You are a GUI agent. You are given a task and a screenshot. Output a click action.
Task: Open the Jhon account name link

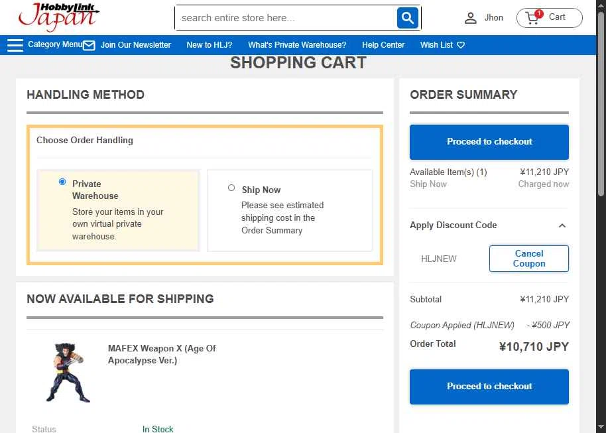click(493, 18)
